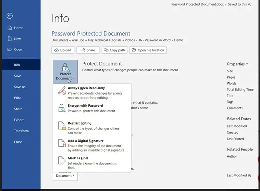Expand the Properties dropdown header
The width and height of the screenshot is (260, 191).
click(x=237, y=64)
